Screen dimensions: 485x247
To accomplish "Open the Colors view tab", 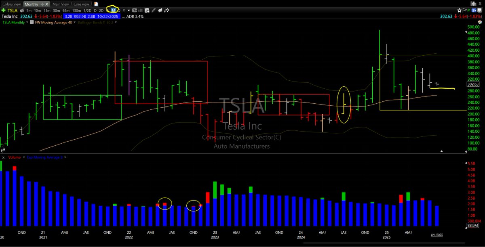I will pyautogui.click(x=11, y=4).
